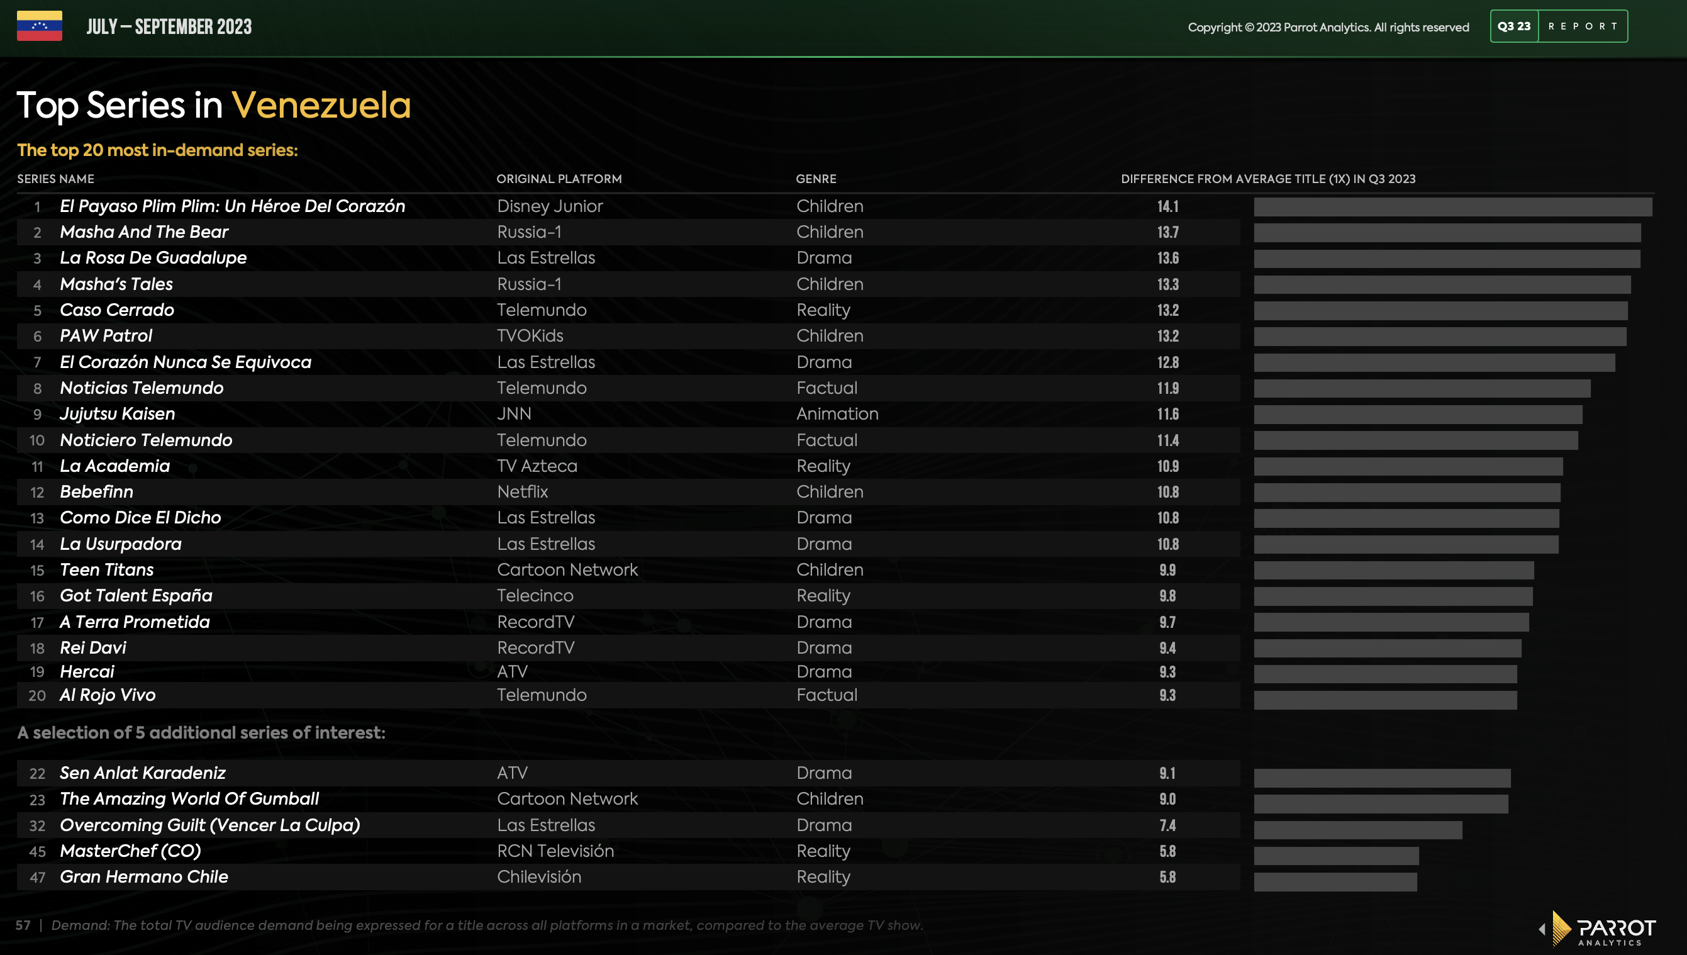1687x955 pixels.
Task: Click 'Teen Titans' series name
Action: 107,569
